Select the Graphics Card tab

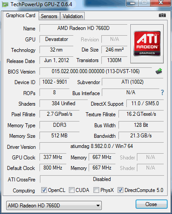pos(21,15)
